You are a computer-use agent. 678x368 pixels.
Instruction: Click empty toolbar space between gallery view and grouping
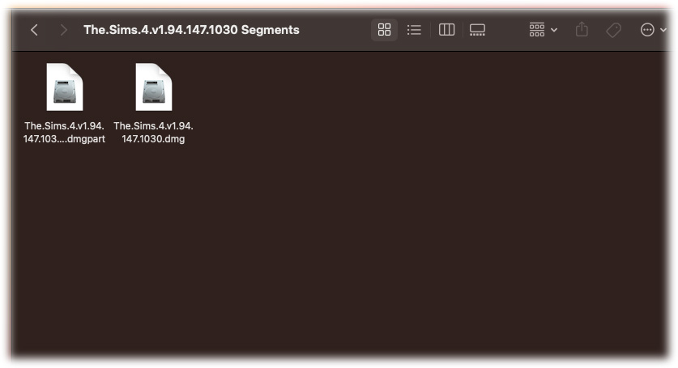507,30
